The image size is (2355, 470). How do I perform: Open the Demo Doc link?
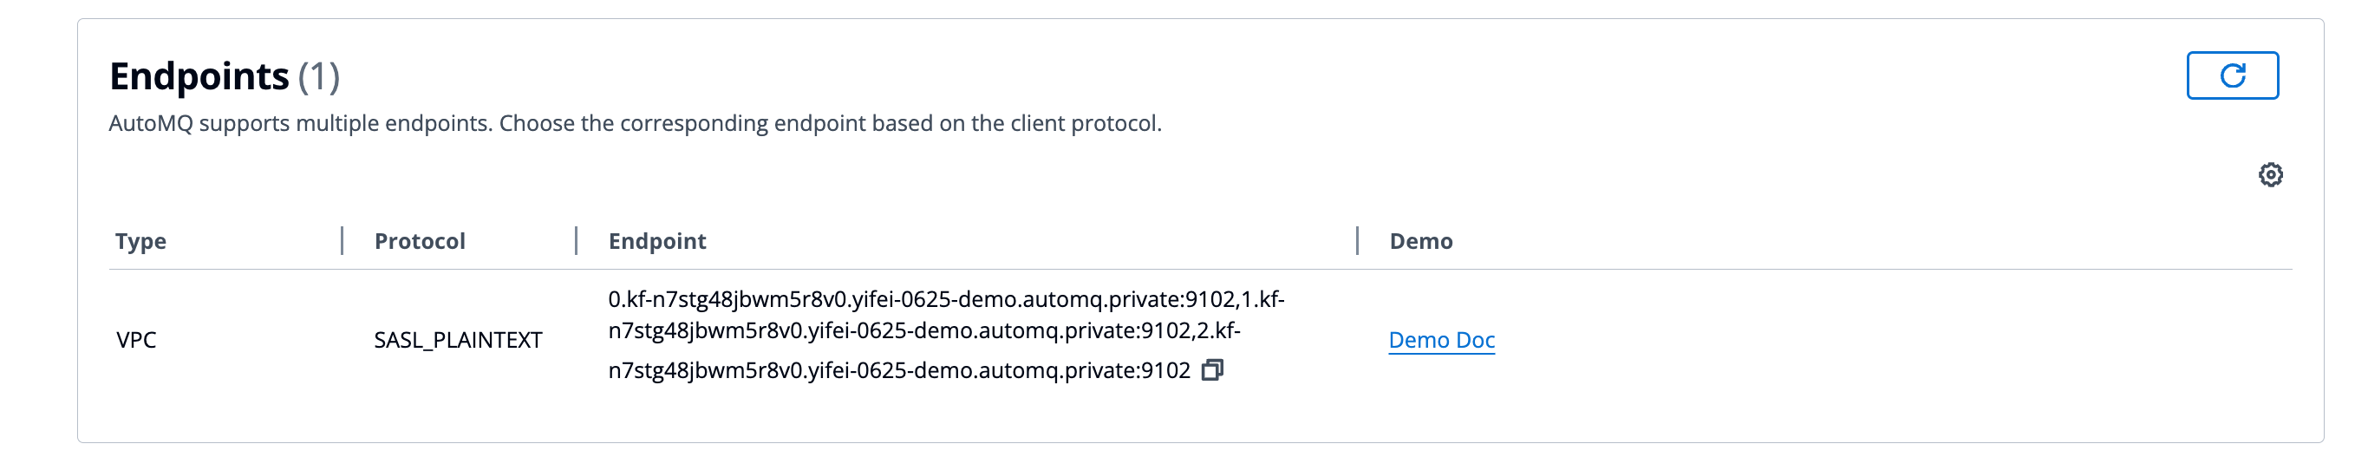pyautogui.click(x=1442, y=340)
